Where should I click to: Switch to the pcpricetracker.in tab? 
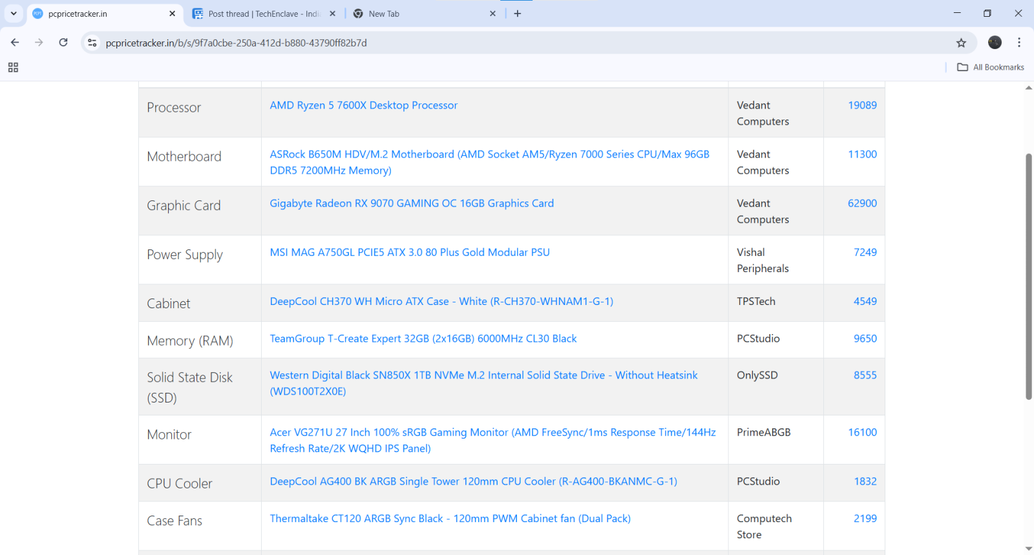click(103, 14)
